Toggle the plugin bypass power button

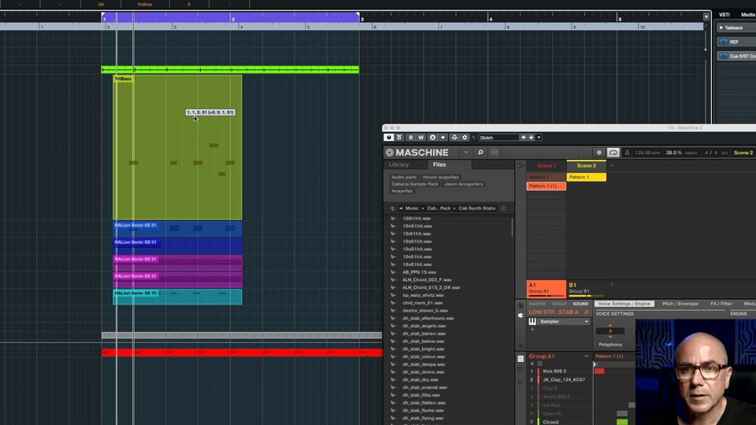[x=388, y=137]
